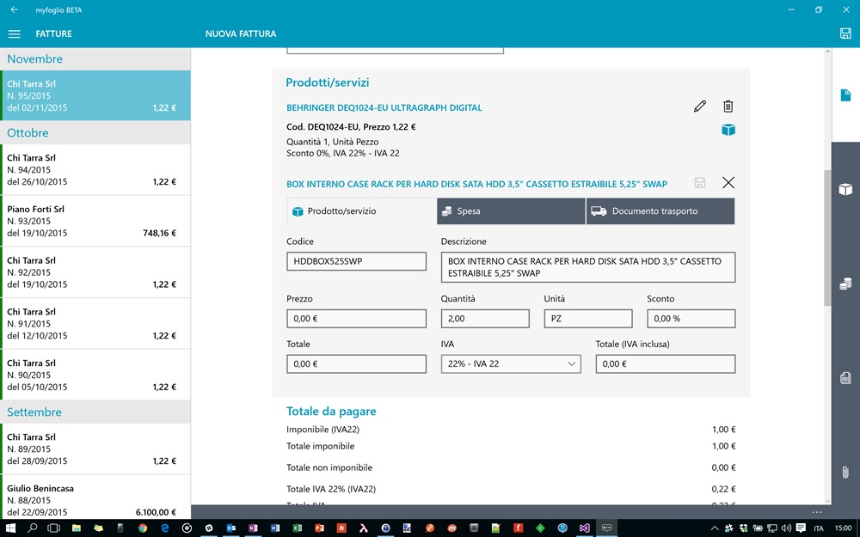
Task: Click the Codice field HDDBOX525SWP
Action: tap(357, 261)
